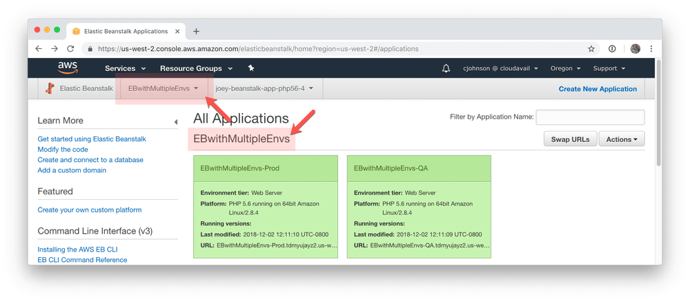Open cjohnson @ cloudavail account menu
This screenshot has width=690, height=302.
(500, 68)
